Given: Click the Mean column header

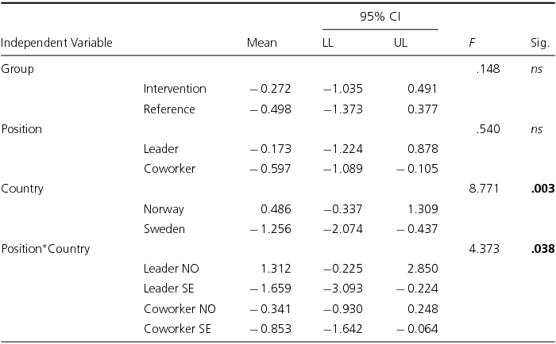Looking at the screenshot, I should point(262,43).
